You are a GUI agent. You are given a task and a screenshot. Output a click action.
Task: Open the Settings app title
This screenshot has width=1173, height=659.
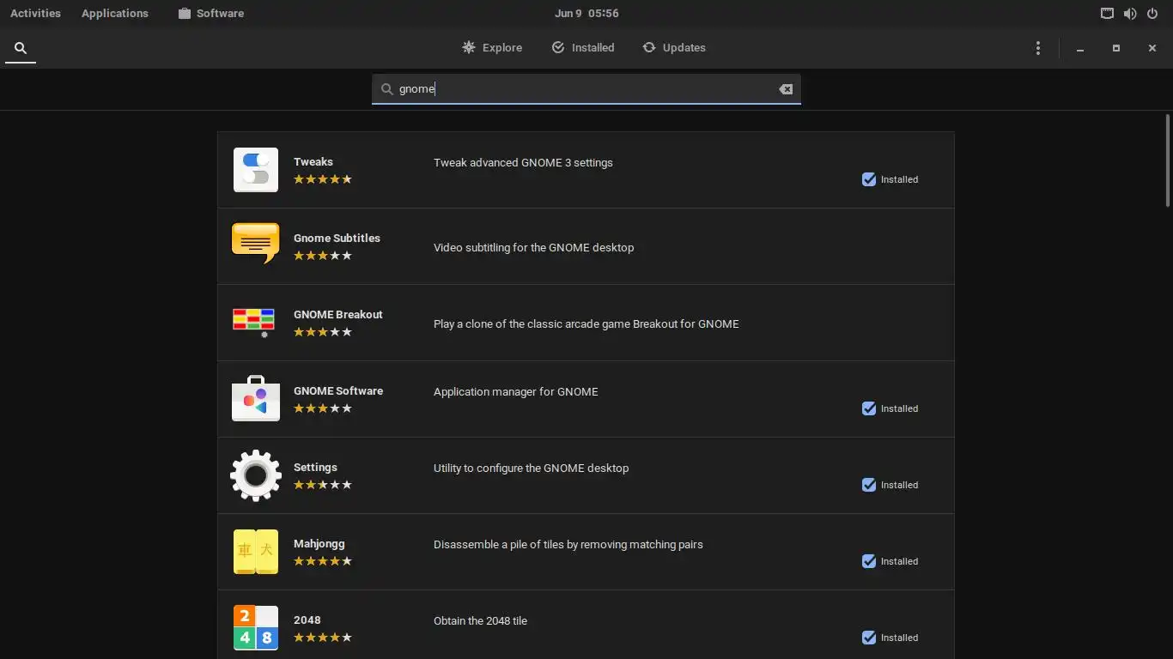click(315, 467)
